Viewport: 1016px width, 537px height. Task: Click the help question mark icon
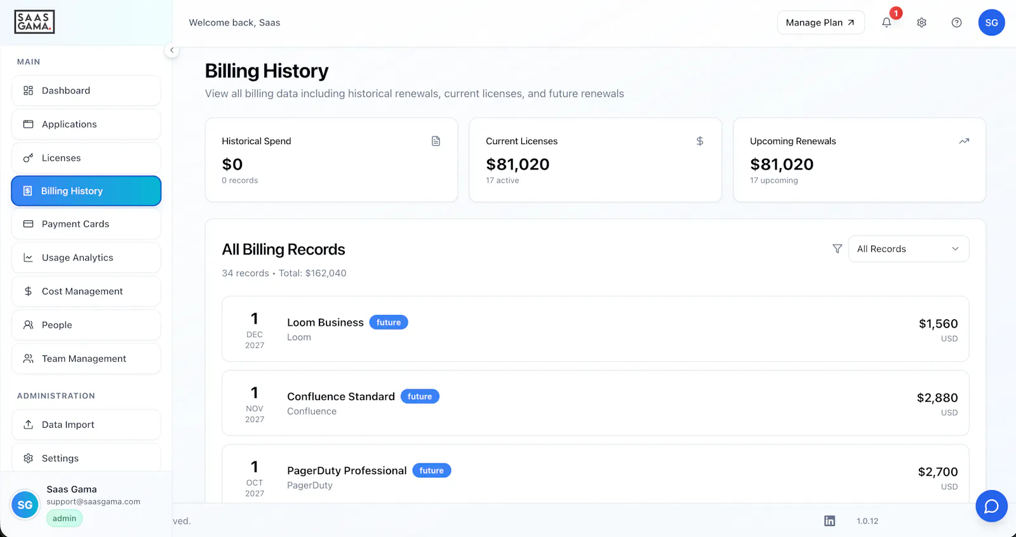click(x=956, y=23)
